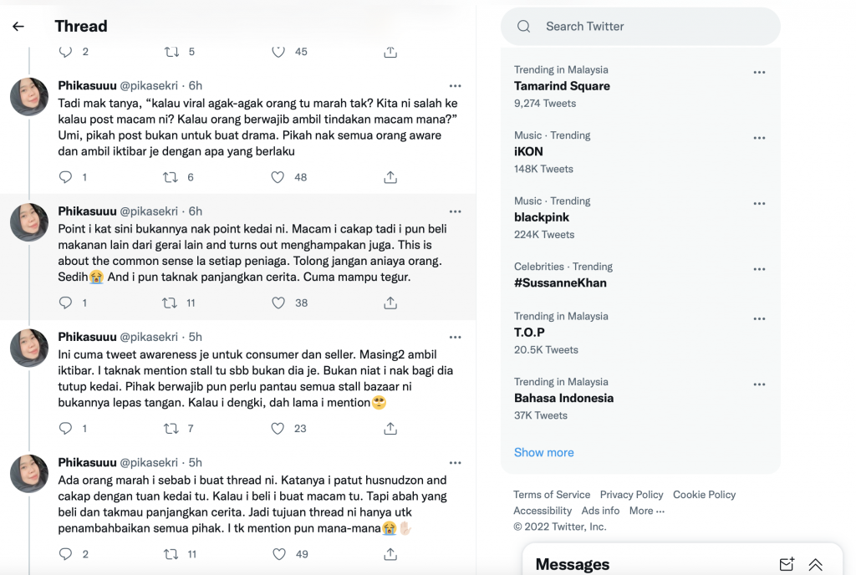Open more options on 'Tadi mak tanya' tweet
The height and width of the screenshot is (575, 856).
click(455, 86)
